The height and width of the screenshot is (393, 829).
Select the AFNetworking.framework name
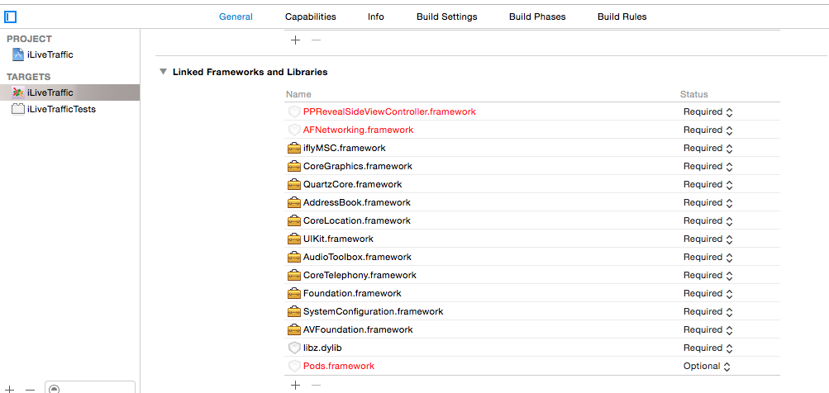coord(359,130)
